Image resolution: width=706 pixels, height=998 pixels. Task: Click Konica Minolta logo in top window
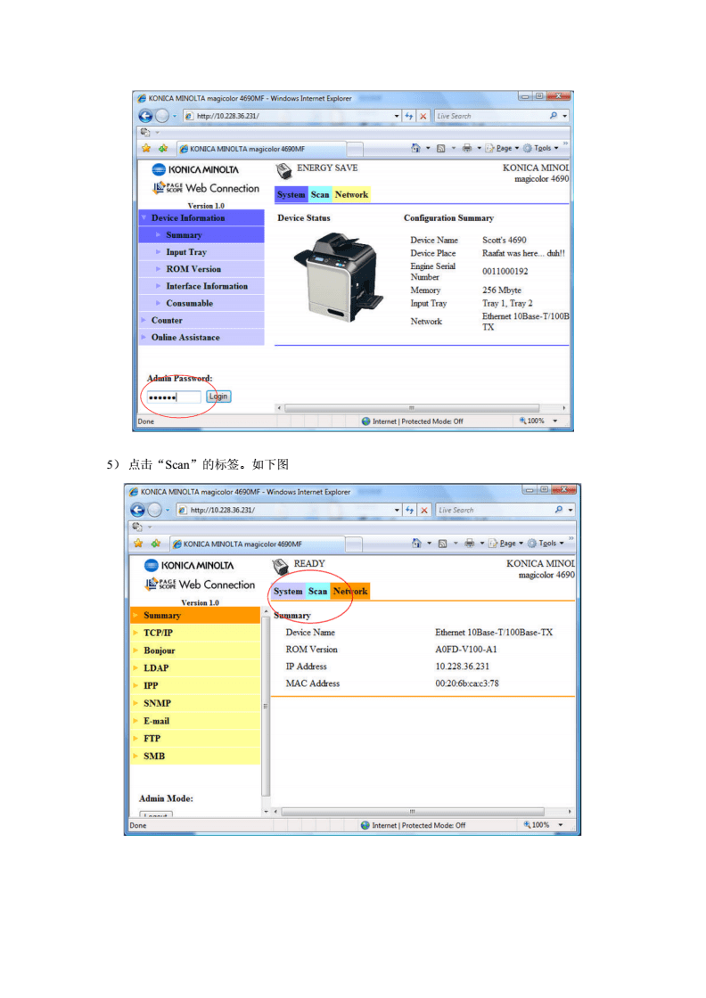click(195, 169)
